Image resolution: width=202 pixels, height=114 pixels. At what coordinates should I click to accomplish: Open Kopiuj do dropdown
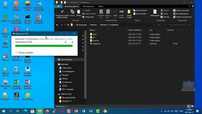pyautogui.click(x=108, y=14)
